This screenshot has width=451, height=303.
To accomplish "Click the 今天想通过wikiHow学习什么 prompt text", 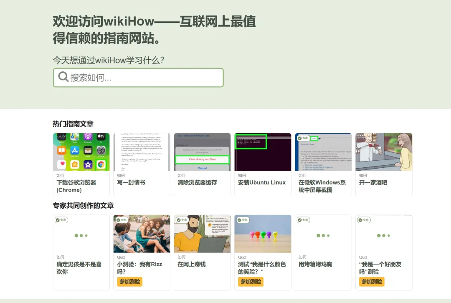I will (109, 61).
